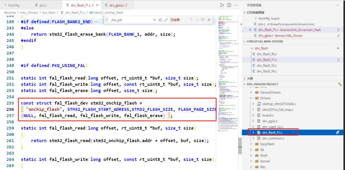The width and height of the screenshot is (345, 170).
Task: Collapse KEIL UVISION PROJECT section
Action: coord(244,84)
